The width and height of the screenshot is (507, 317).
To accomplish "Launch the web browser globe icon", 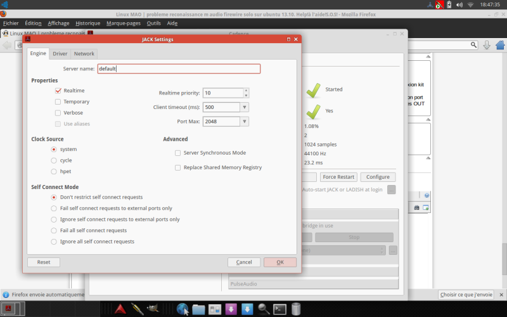I will pos(183,309).
